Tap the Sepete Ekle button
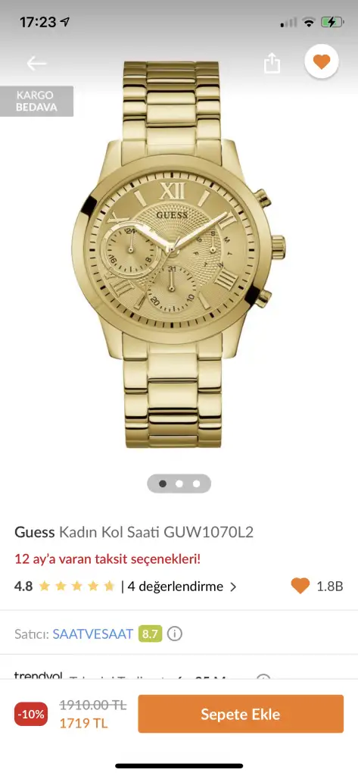 click(x=241, y=714)
